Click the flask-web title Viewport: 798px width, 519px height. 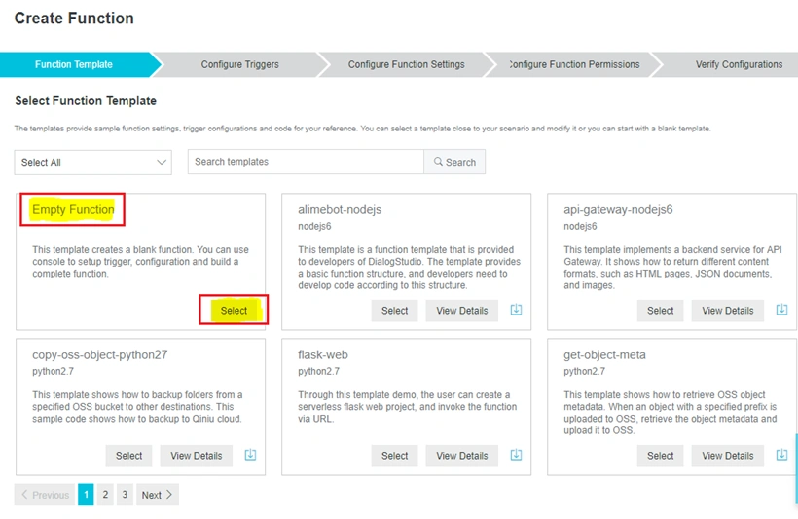point(323,355)
